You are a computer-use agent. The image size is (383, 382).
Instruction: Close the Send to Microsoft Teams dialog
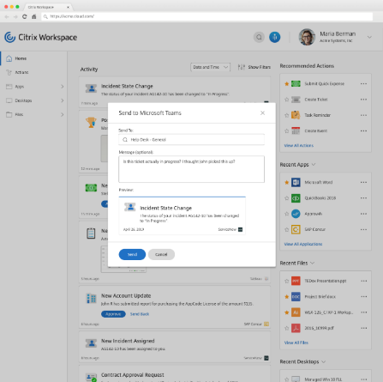(x=262, y=113)
